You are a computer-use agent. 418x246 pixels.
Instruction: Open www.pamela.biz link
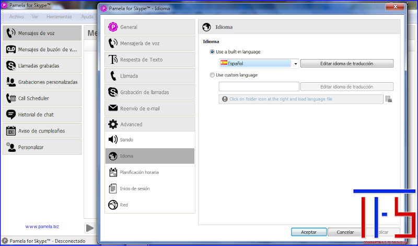point(42,227)
